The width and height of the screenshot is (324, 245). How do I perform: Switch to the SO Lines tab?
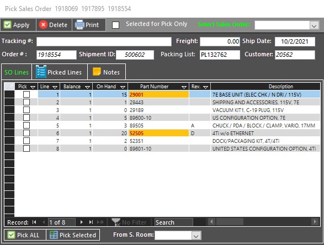(x=17, y=72)
